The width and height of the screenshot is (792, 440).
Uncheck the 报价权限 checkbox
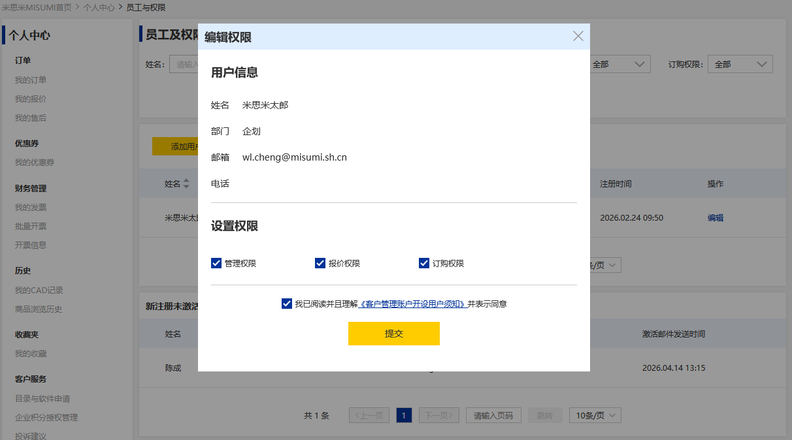pos(320,263)
